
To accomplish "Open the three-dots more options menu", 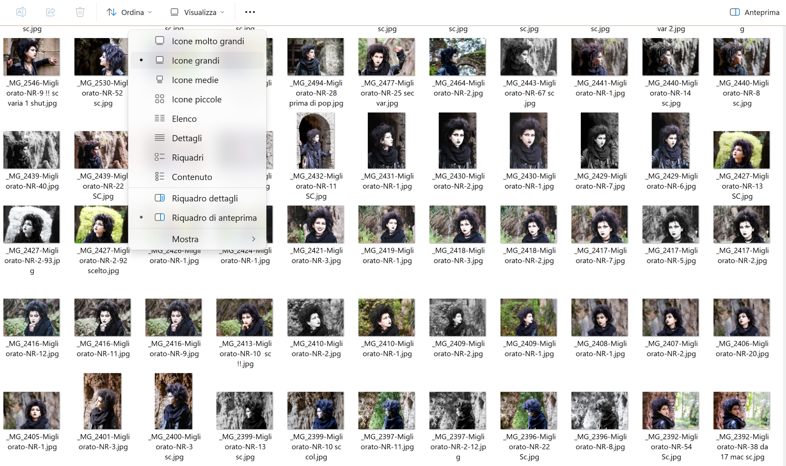I will coord(250,12).
